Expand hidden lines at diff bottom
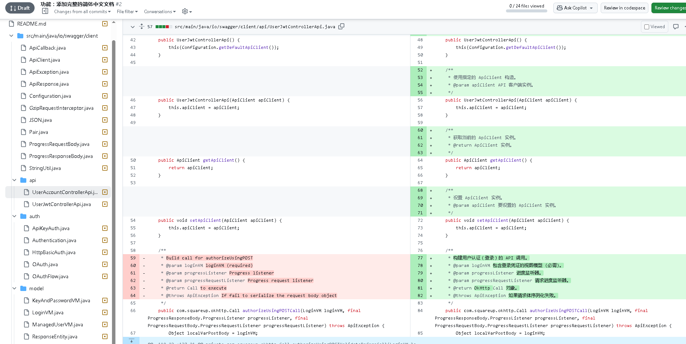 [131, 341]
